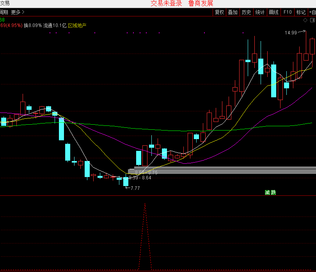
Task: Click the diamond marker icon
Action: click(305, 20)
